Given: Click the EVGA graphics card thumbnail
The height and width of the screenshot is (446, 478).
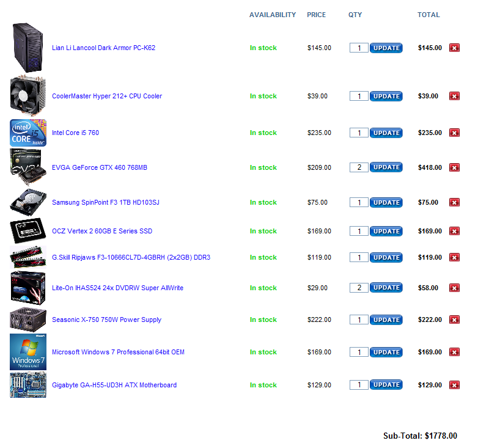Looking at the screenshot, I should click(28, 167).
